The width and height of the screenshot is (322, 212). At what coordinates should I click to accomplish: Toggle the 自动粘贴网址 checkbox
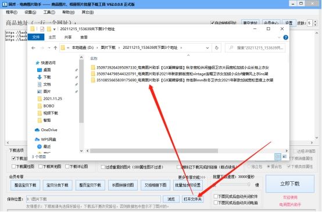pos(212,23)
